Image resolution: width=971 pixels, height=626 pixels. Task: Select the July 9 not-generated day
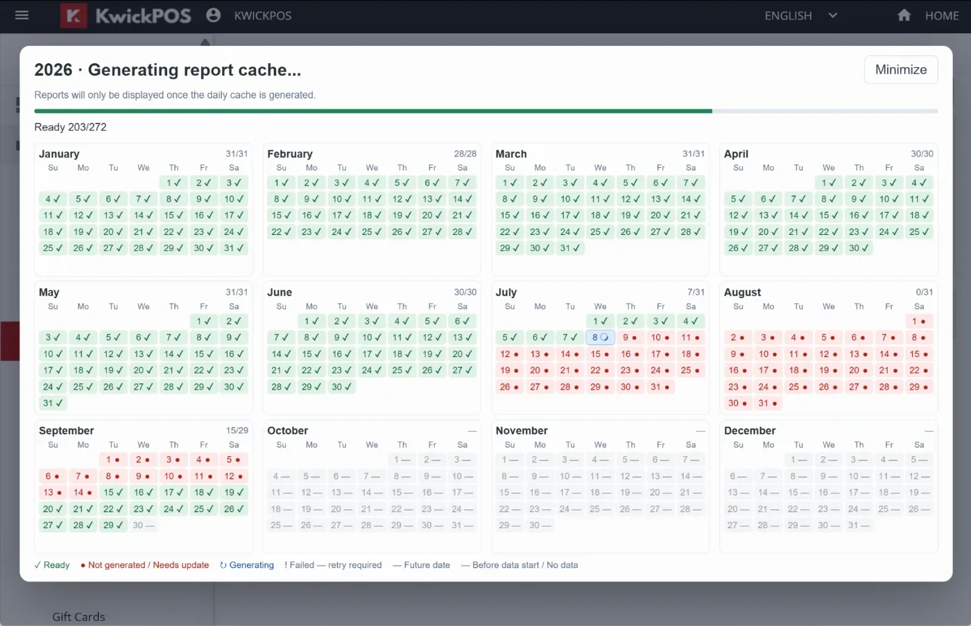click(630, 338)
